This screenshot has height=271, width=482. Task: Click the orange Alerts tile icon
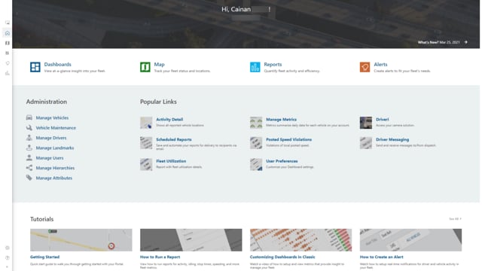pyautogui.click(x=365, y=67)
